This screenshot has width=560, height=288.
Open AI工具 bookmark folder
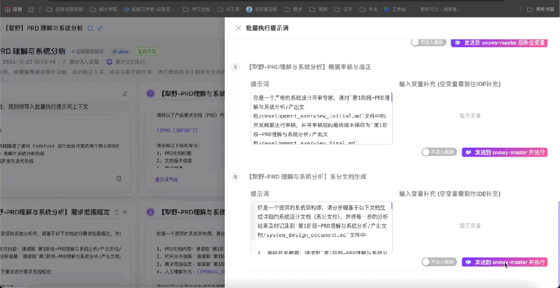[228, 9]
